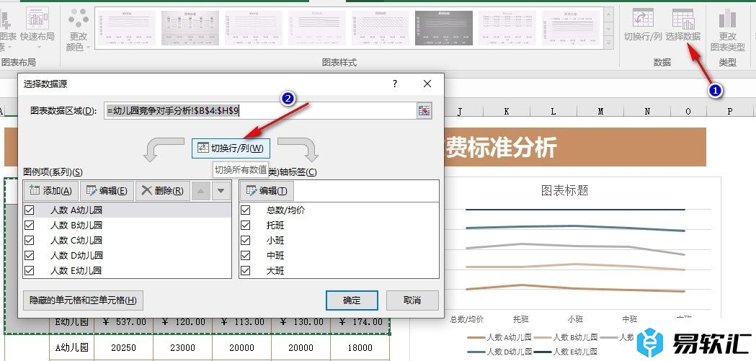Image resolution: width=756 pixels, height=361 pixels.
Task: Click the 托班 axis label on chart
Action: point(521,319)
